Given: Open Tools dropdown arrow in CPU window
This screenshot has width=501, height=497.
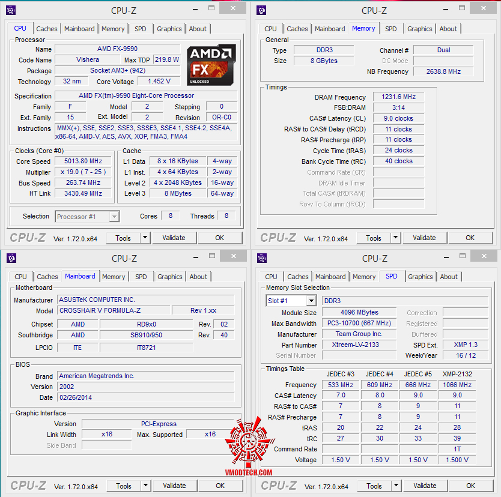Looking at the screenshot, I should pyautogui.click(x=145, y=238).
